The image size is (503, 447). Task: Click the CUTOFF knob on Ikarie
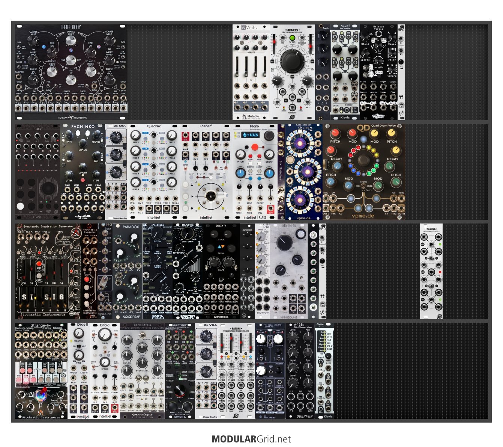tap(188, 234)
